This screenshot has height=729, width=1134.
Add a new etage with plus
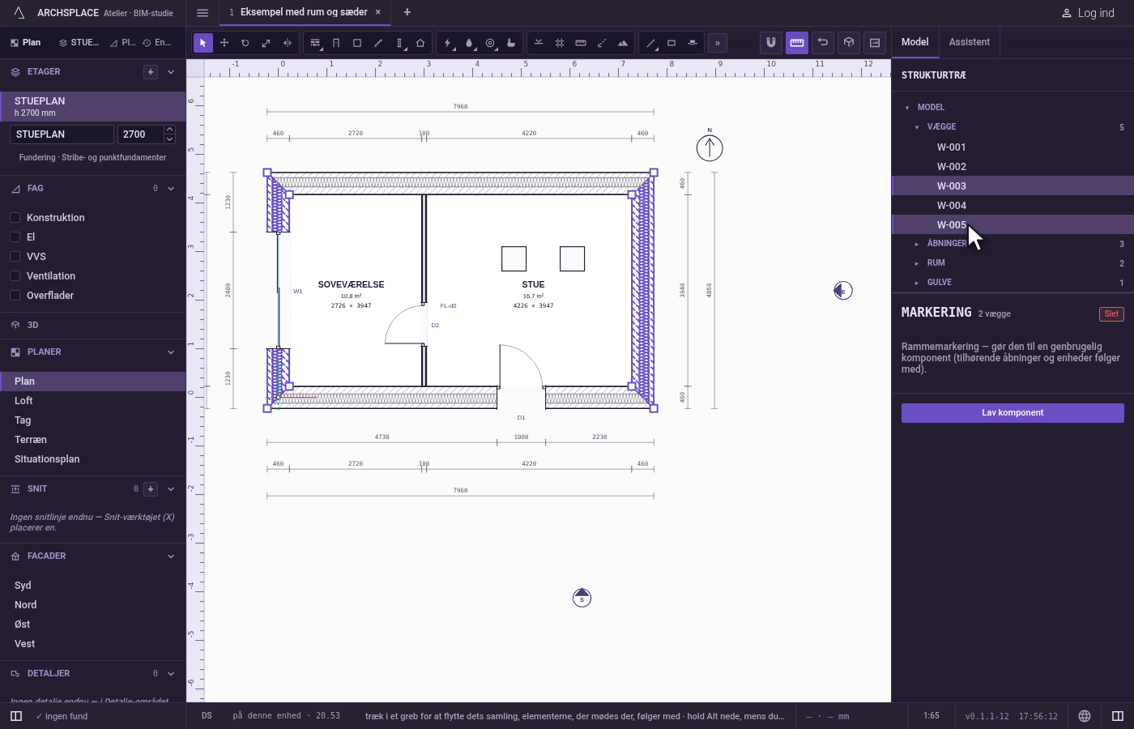[151, 72]
